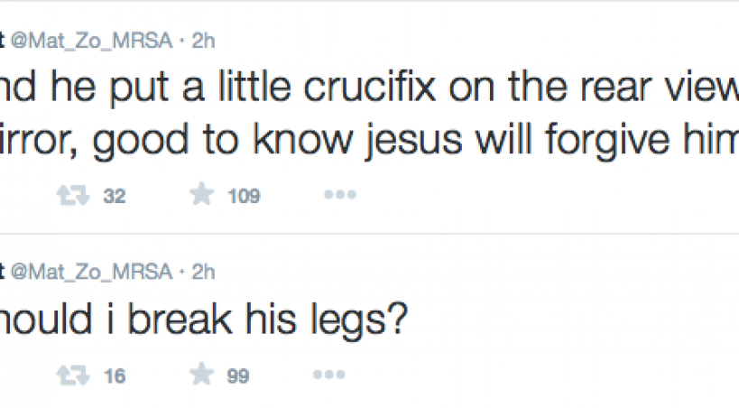Image resolution: width=739 pixels, height=408 pixels.
Task: Click the 2h timestamp on the crucifix tweet
Action: click(204, 41)
